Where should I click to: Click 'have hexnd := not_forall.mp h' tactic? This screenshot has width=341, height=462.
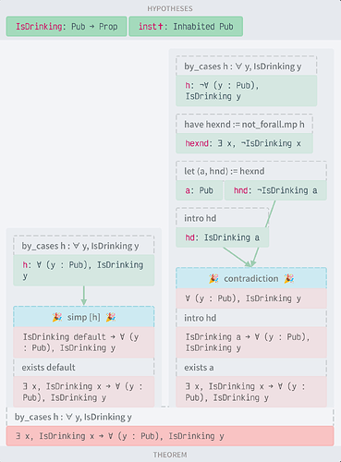pyautogui.click(x=244, y=125)
